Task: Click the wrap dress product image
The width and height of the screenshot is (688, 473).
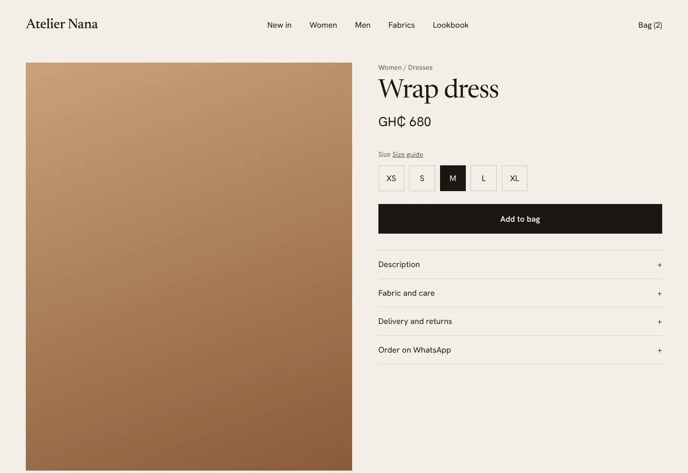Action: click(x=189, y=267)
